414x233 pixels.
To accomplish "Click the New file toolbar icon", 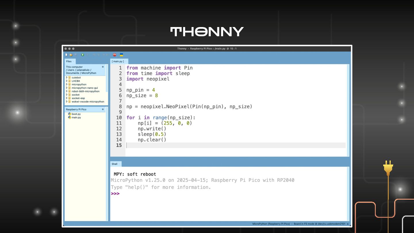I will tap(66, 55).
